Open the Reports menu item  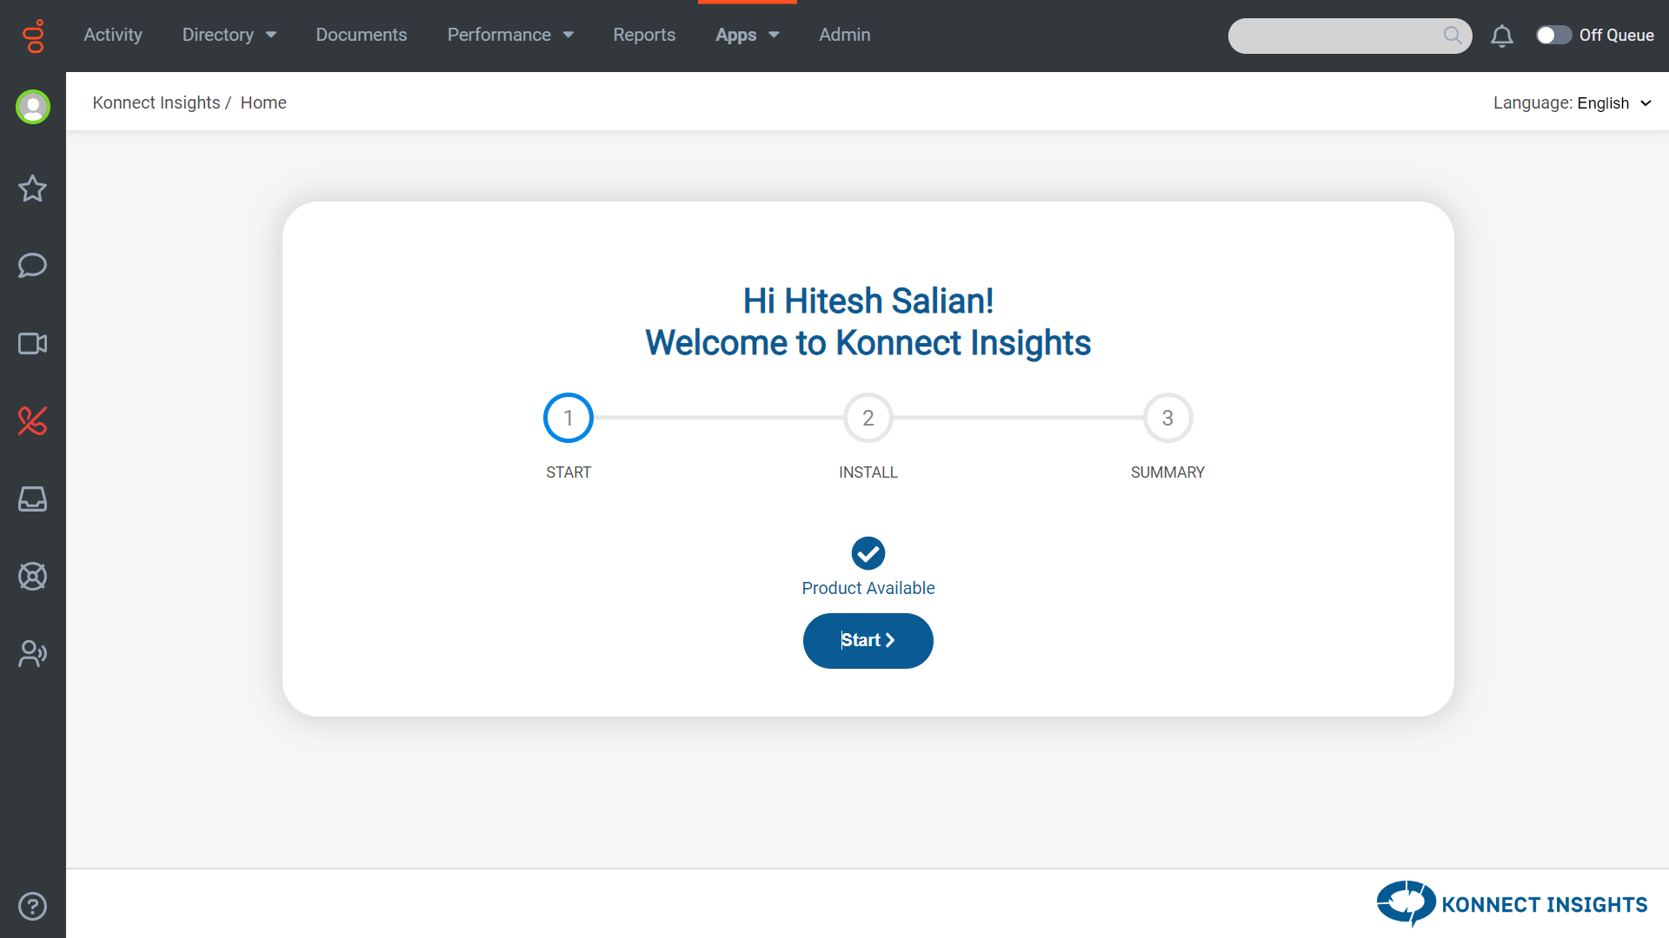tap(644, 35)
